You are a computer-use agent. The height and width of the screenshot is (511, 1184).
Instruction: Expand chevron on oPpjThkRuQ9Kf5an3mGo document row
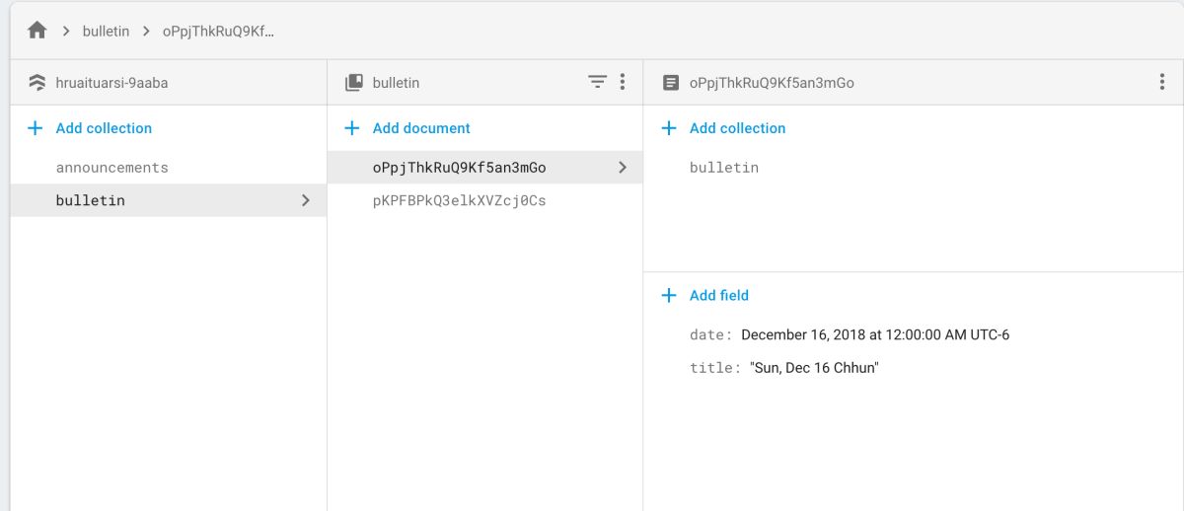click(x=623, y=168)
